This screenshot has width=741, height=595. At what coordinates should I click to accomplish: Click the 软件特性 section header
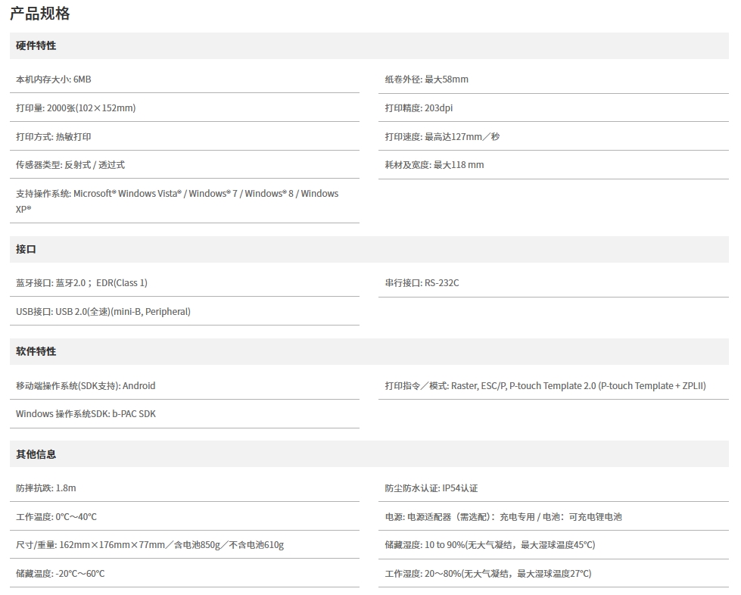[x=36, y=352]
